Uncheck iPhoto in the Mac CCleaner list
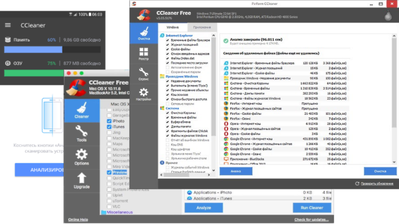The width and height of the screenshot is (399, 224). pos(109,121)
